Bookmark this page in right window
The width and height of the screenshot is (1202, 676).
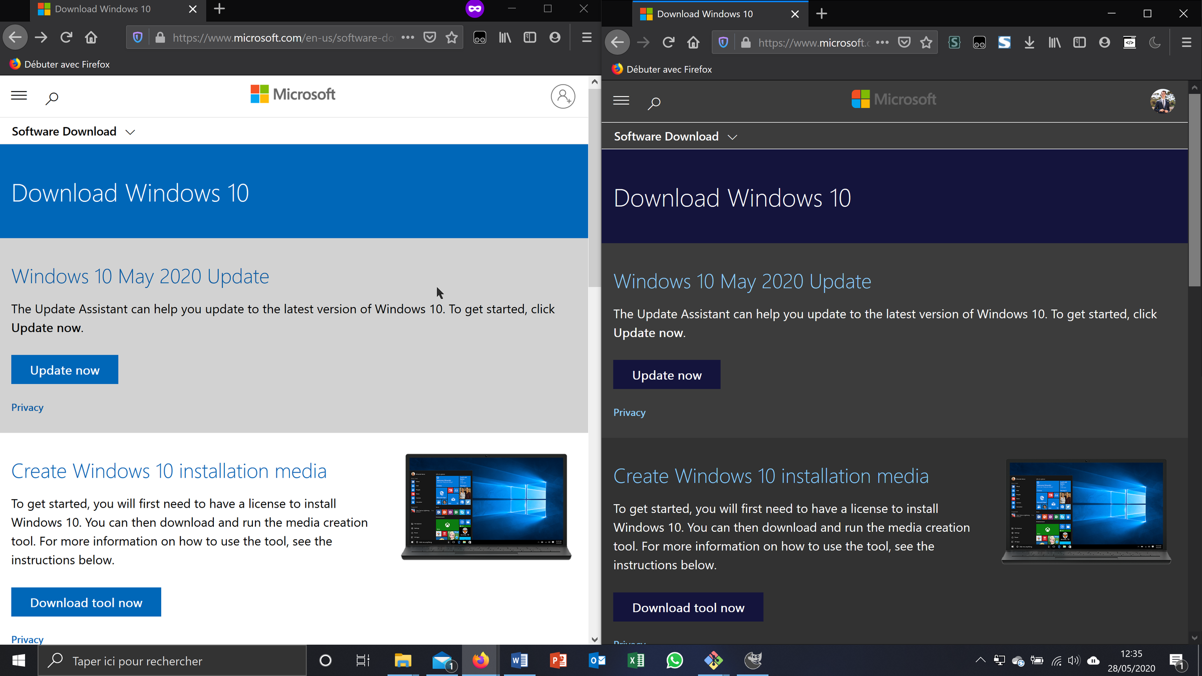pos(926,43)
